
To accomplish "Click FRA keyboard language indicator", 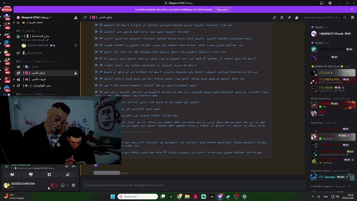I will pyautogui.click(x=326, y=197).
